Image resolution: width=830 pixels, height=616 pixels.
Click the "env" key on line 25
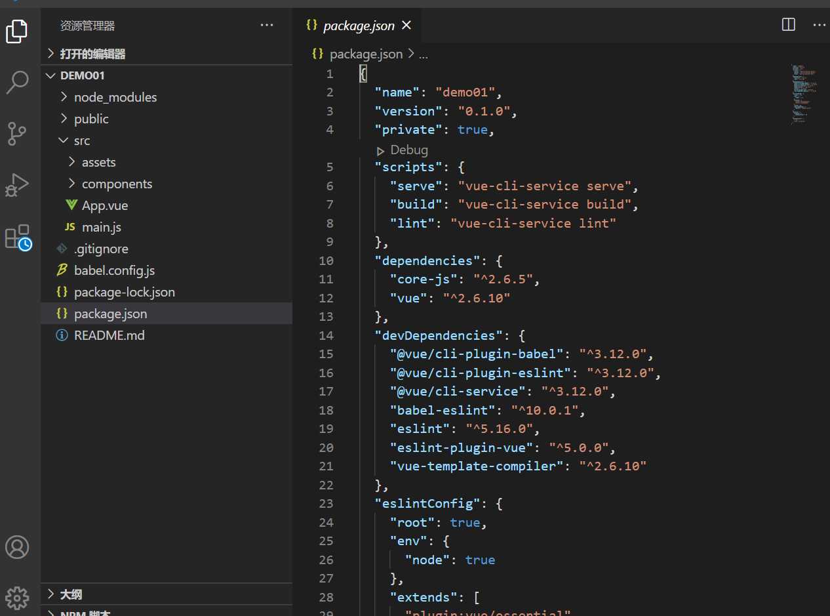[408, 541]
